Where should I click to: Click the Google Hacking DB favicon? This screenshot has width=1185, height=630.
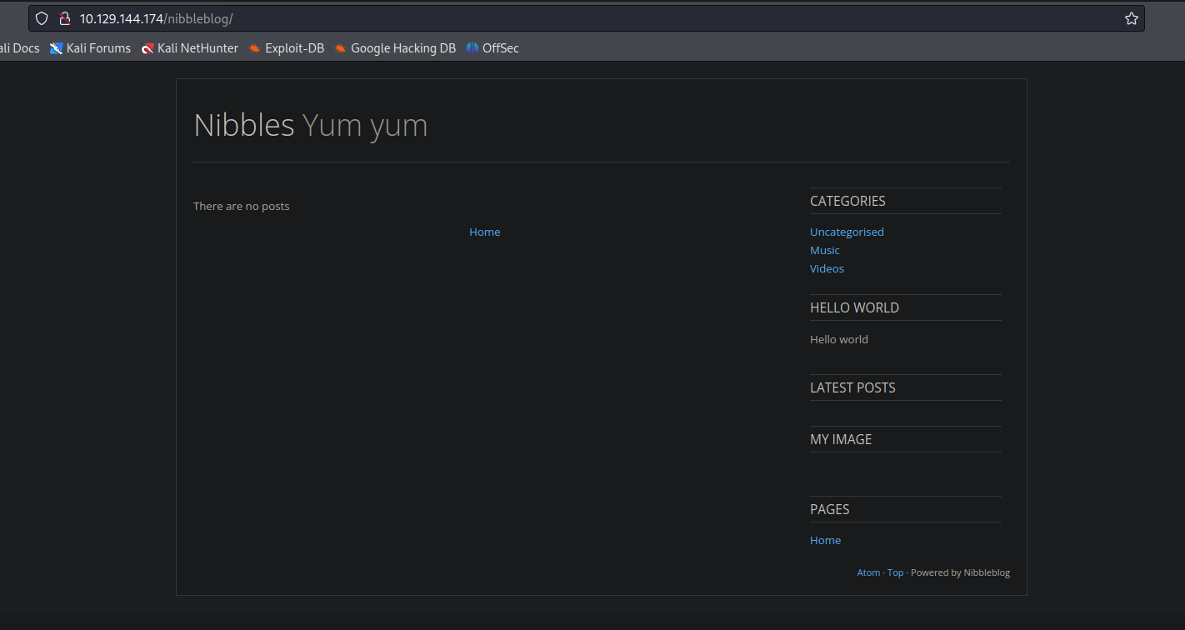coord(340,48)
